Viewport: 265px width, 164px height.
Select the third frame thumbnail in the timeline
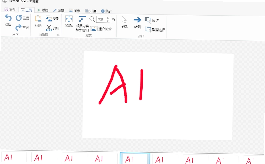[x=74, y=158]
